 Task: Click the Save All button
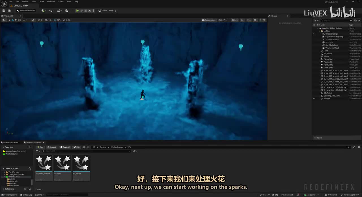click(x=65, y=147)
